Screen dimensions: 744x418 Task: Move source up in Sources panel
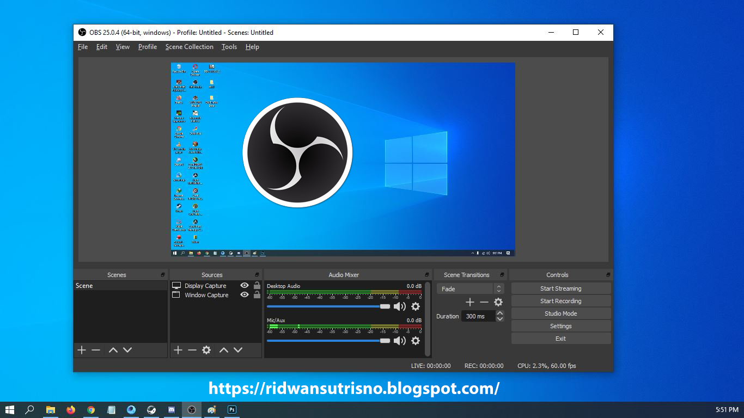click(x=224, y=350)
